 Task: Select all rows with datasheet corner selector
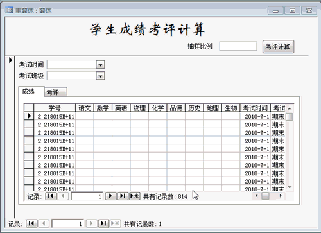(x=29, y=108)
